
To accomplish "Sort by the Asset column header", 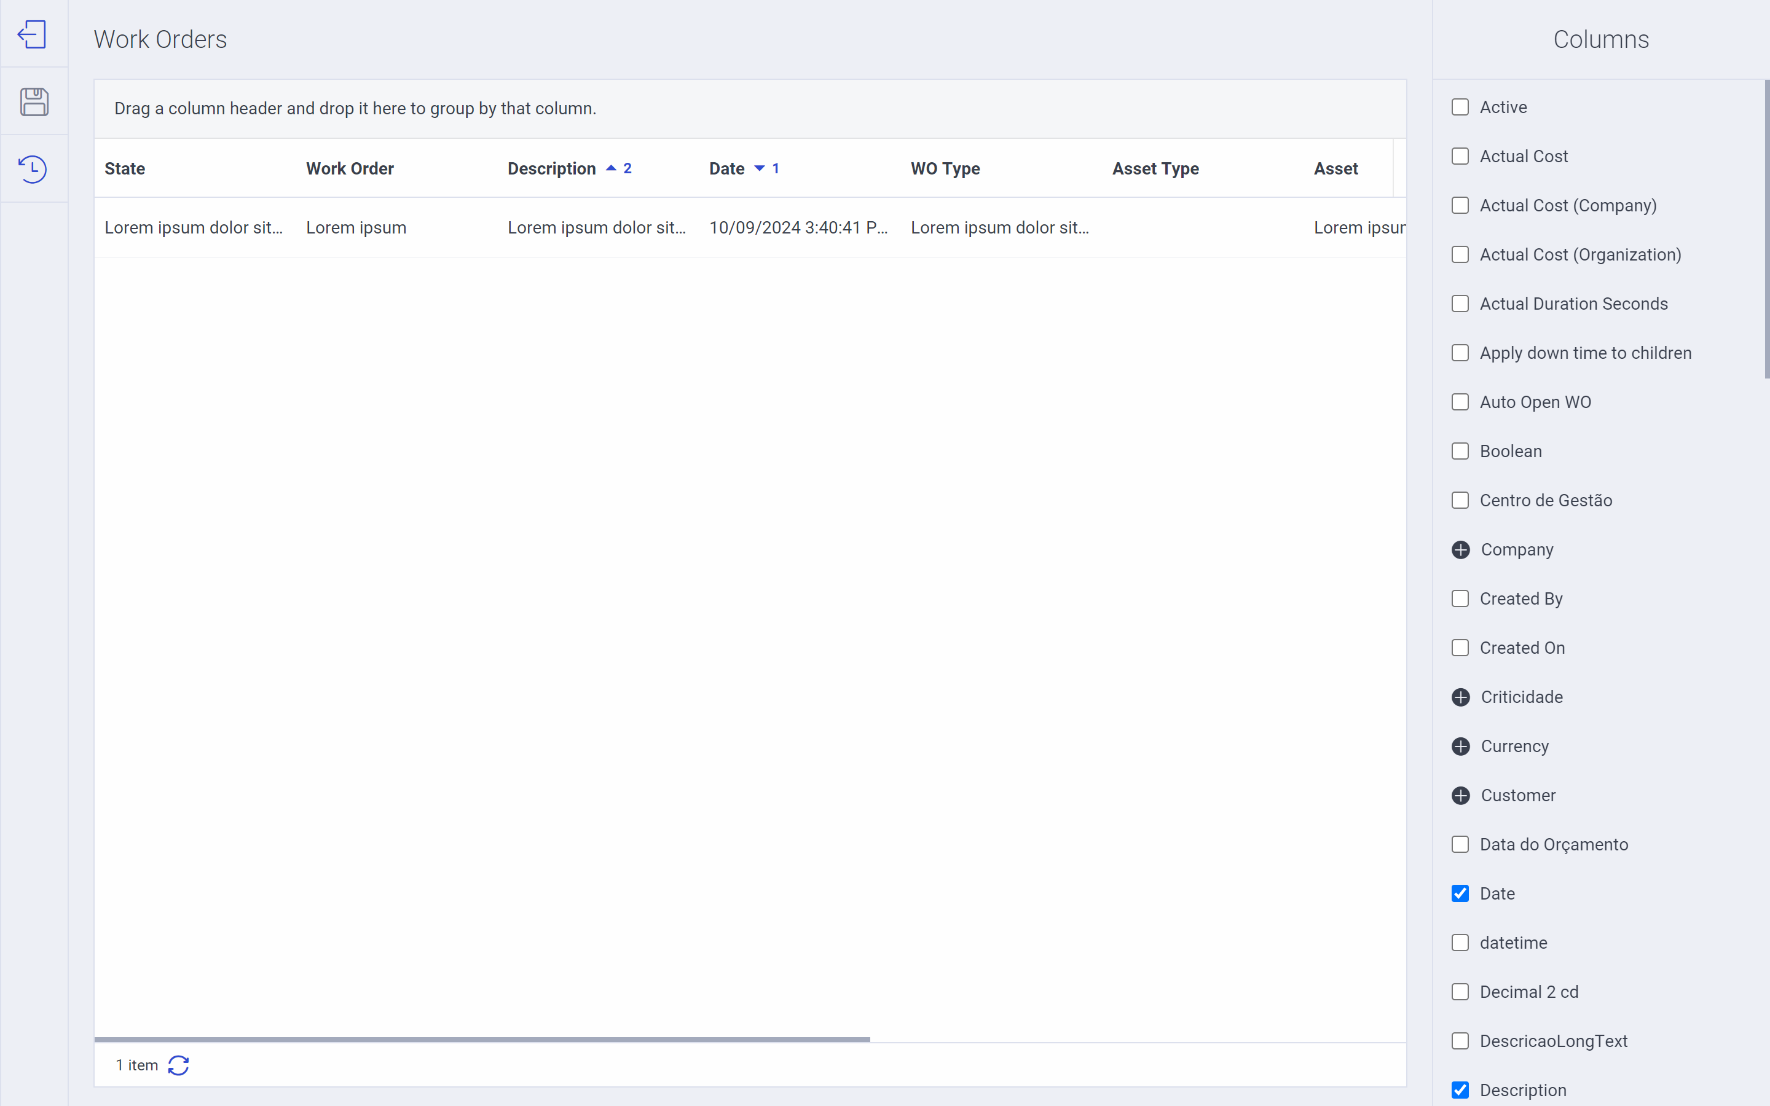I will [1335, 168].
